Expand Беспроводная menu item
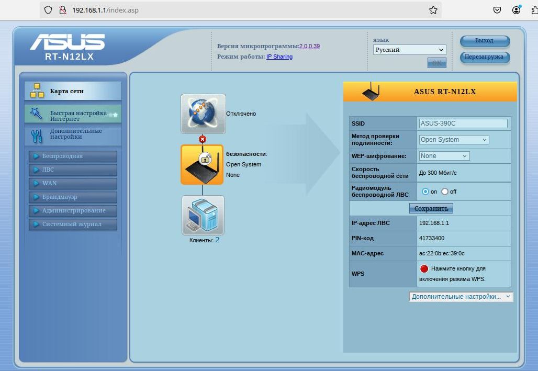Viewport: 538px width, 371px height. (73, 156)
